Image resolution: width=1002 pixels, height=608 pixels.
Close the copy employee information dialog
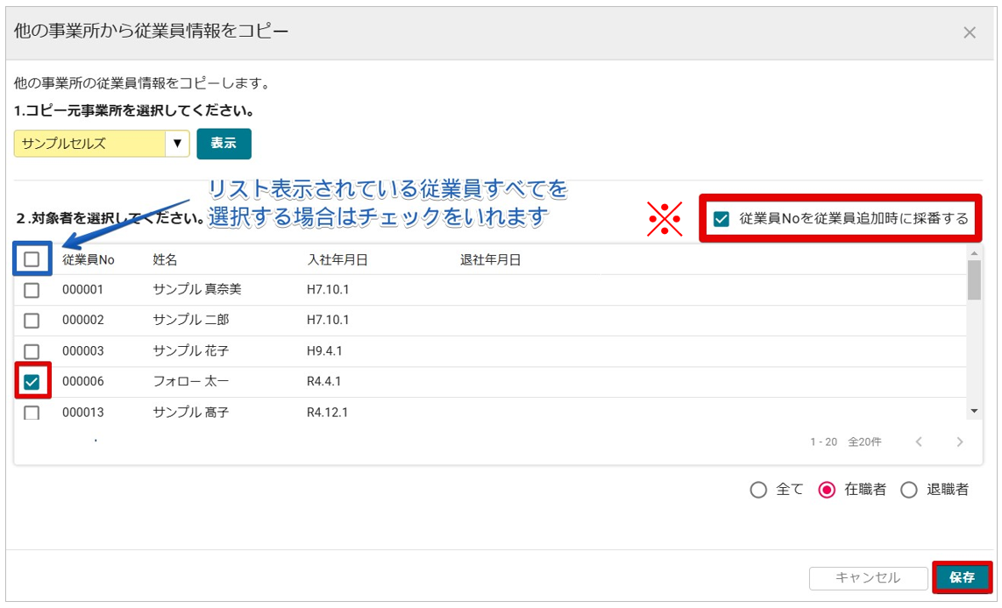(x=970, y=32)
